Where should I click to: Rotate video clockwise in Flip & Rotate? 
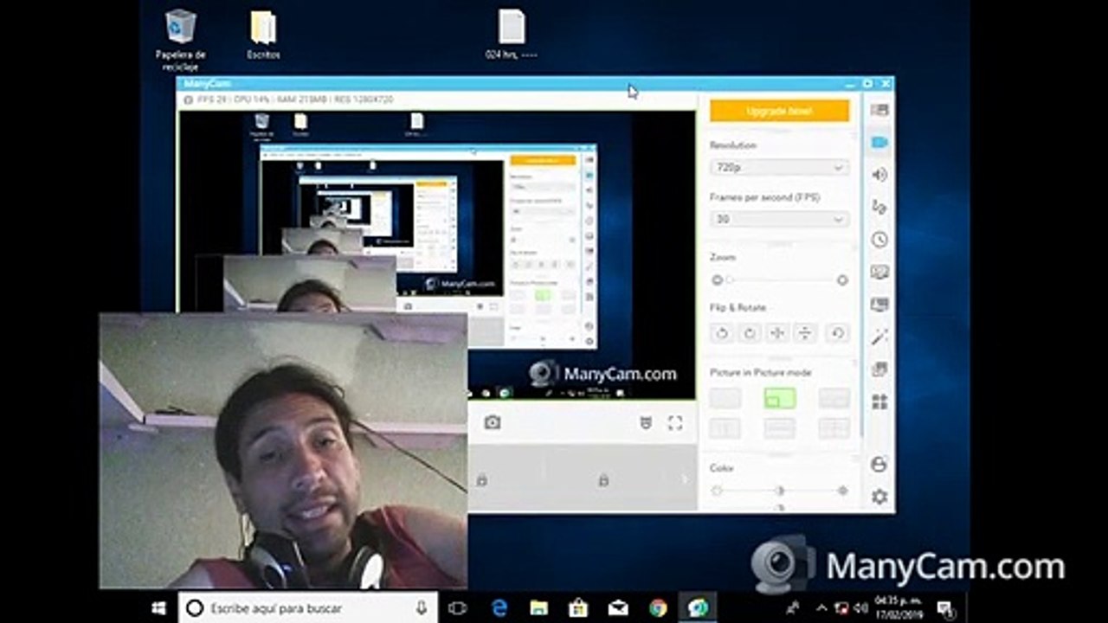(750, 332)
